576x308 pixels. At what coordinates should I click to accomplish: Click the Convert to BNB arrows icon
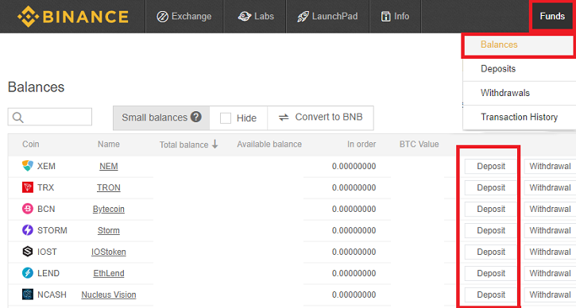coord(284,117)
